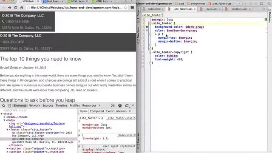Open the Profiles panel

(75, 105)
